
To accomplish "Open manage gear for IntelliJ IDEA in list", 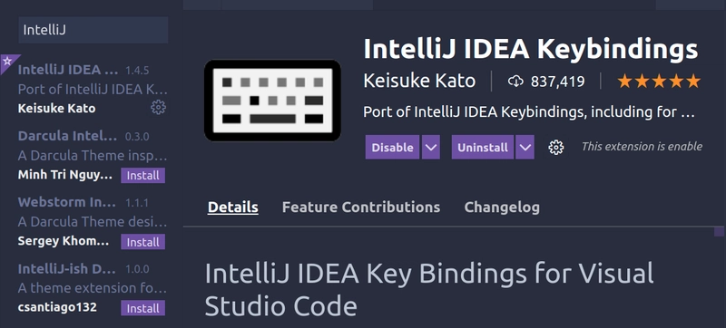I will coord(158,108).
